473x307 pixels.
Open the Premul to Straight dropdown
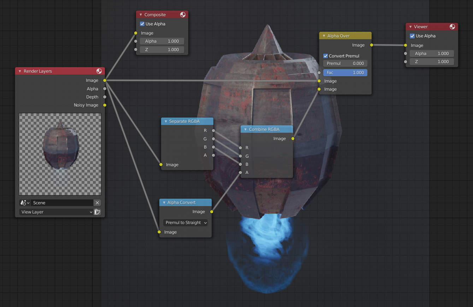click(x=185, y=223)
